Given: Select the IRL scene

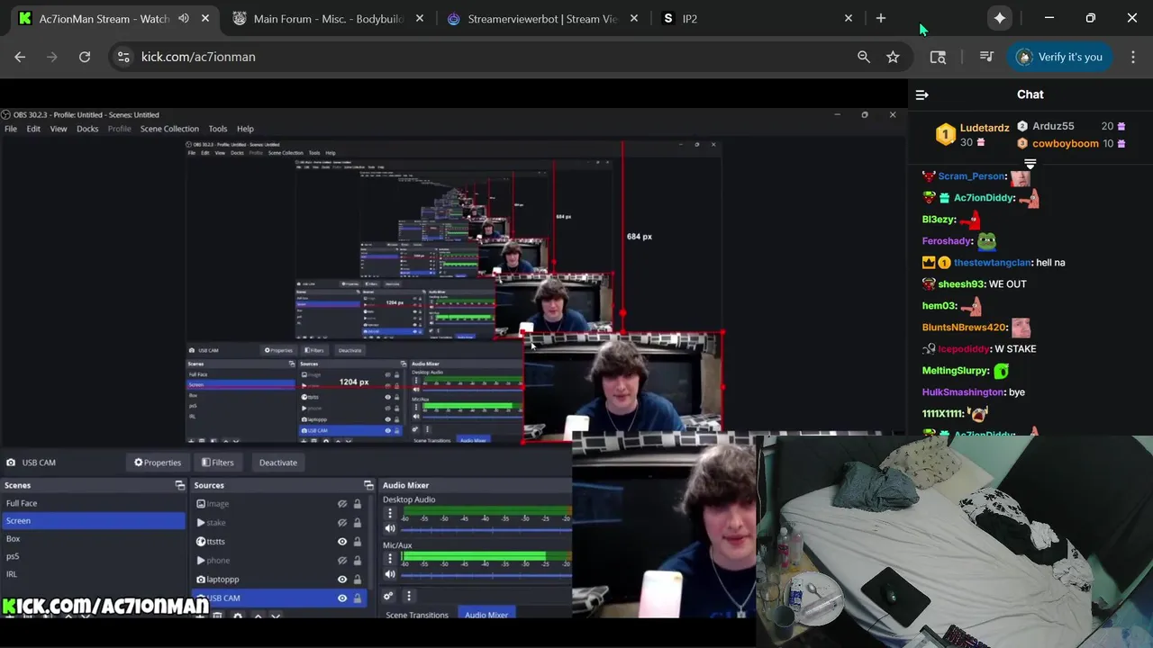Looking at the screenshot, I should (93, 573).
